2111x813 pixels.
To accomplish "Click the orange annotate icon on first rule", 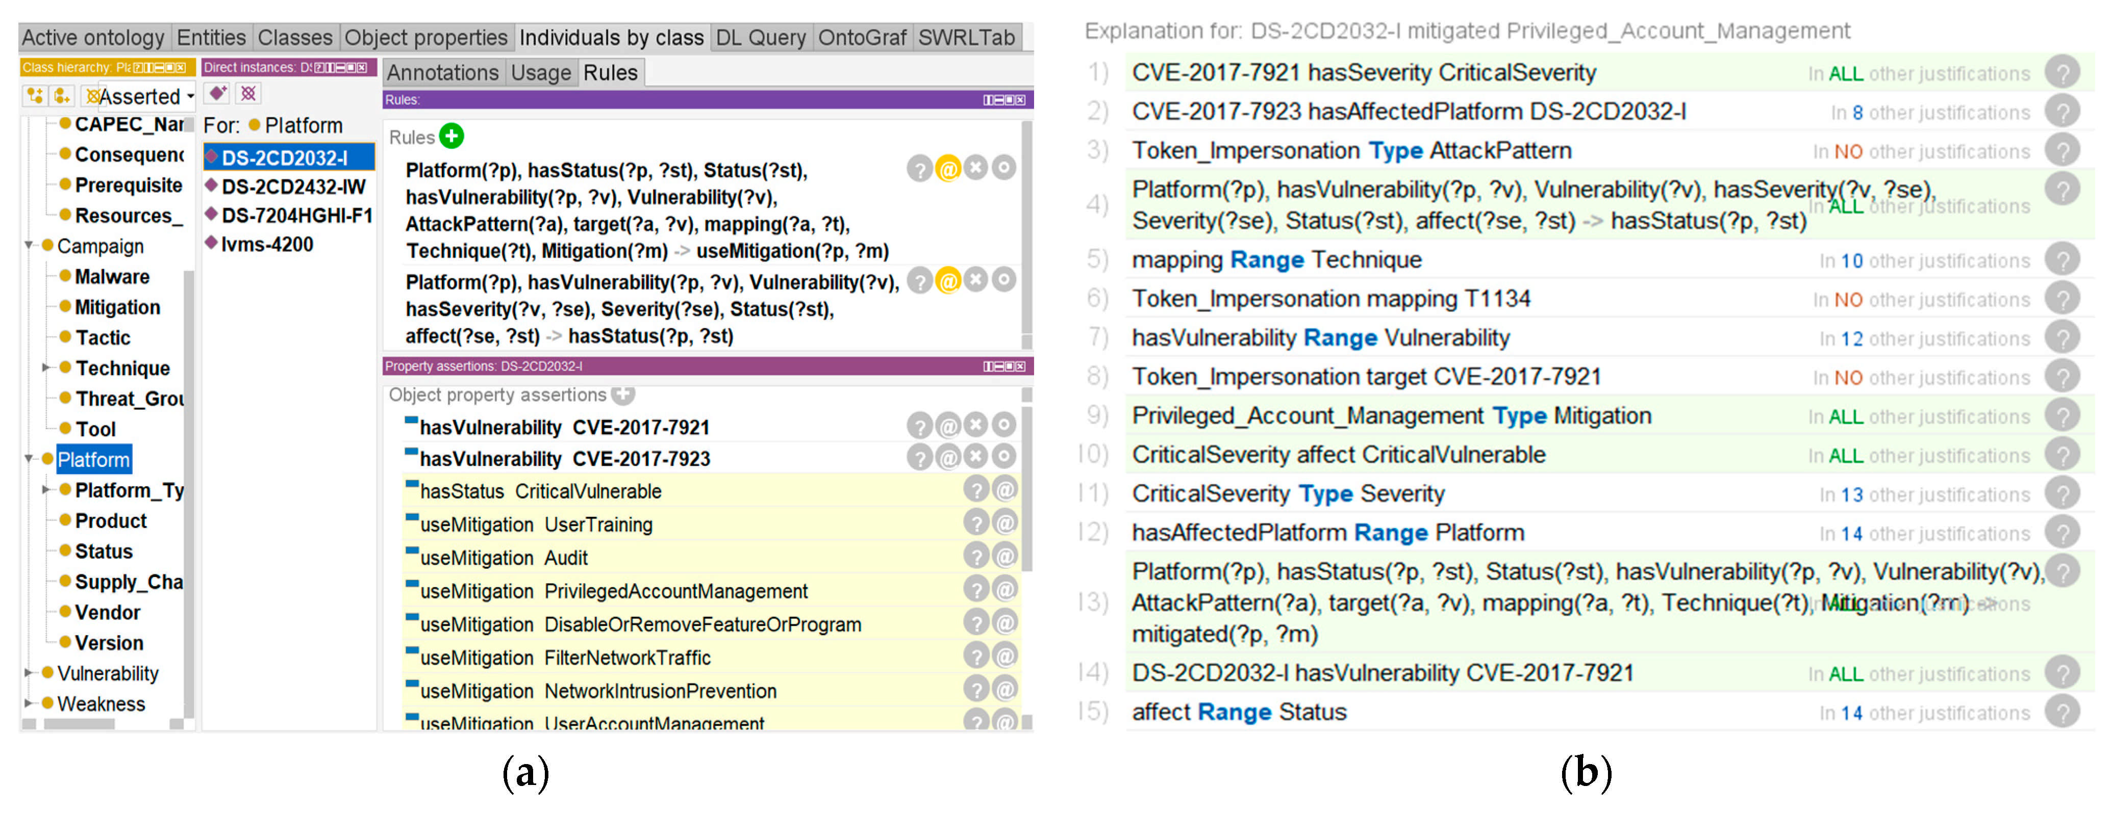I will pos(947,169).
